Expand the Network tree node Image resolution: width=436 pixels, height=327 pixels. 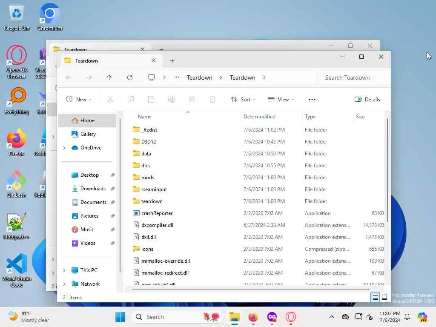[64, 284]
